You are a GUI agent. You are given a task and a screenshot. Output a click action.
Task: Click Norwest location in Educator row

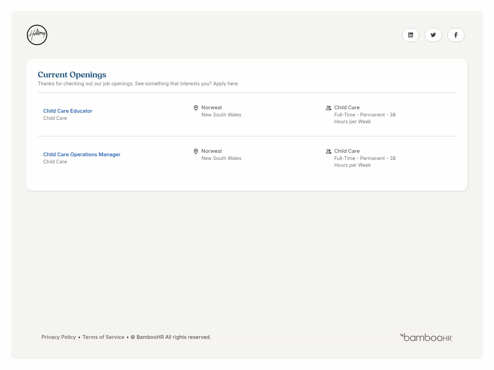point(211,108)
